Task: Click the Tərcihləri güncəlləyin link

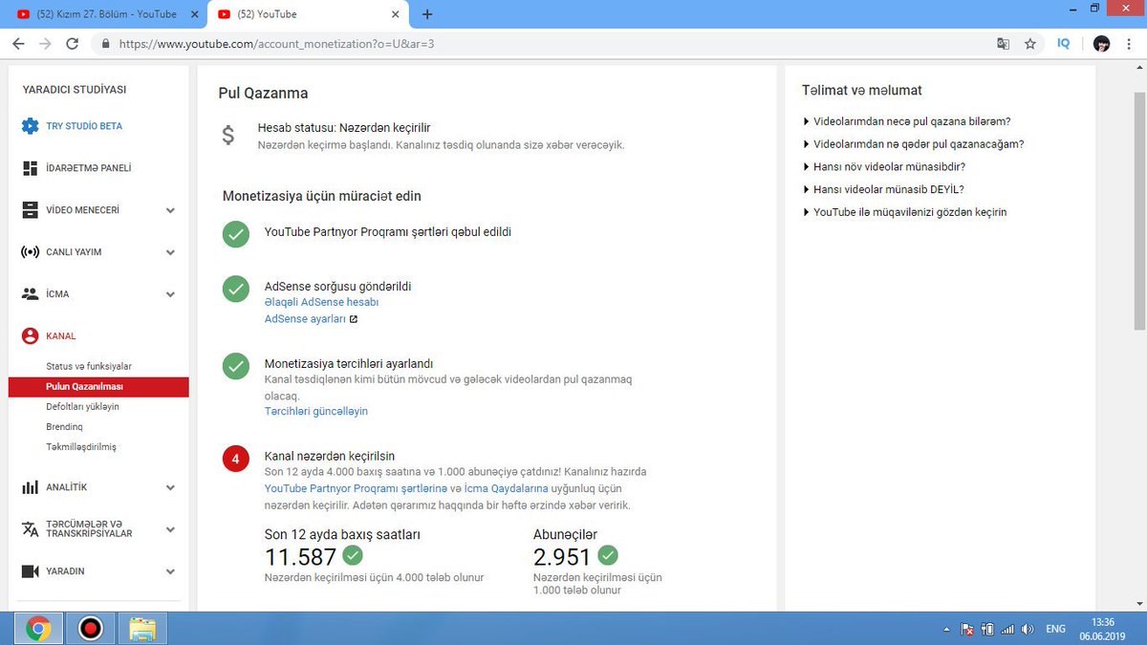Action: [316, 412]
